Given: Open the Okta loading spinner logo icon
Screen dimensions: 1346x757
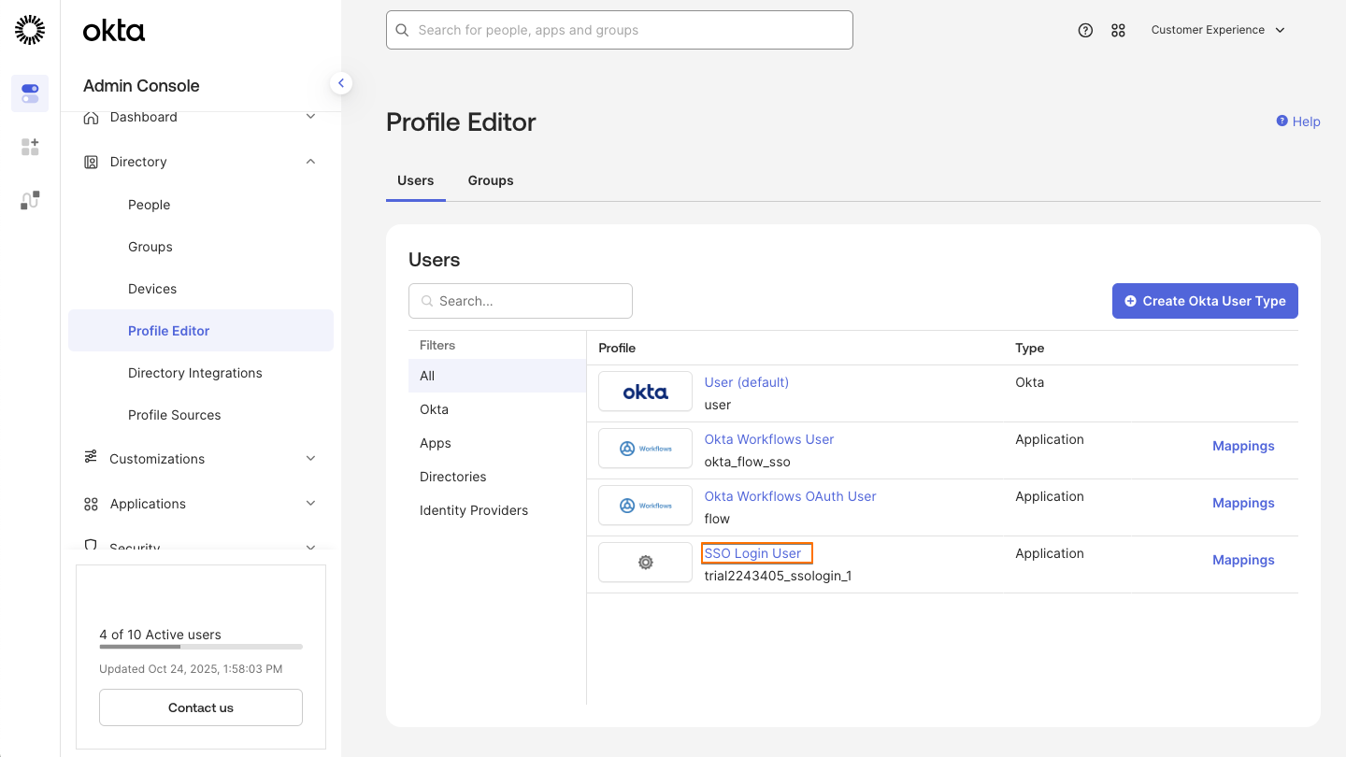Looking at the screenshot, I should pyautogui.click(x=29, y=29).
